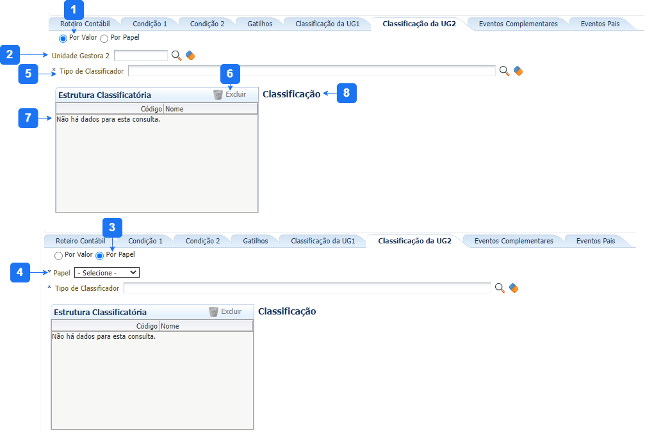Select the already-checked Por Valor radio button
645x433 pixels.
click(63, 38)
